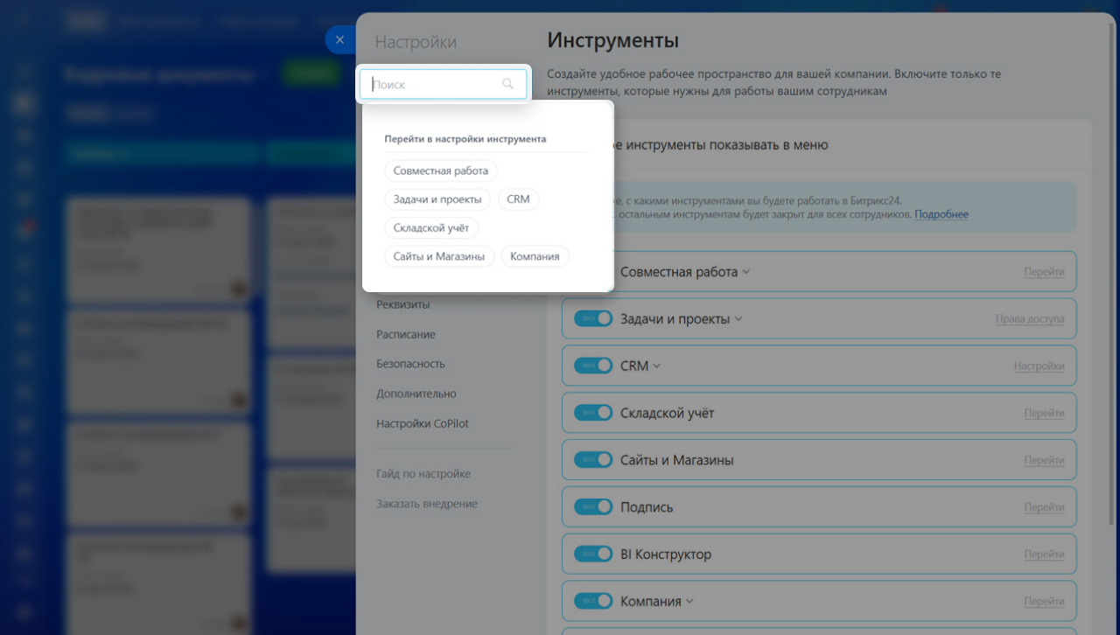The width and height of the screenshot is (1120, 635).
Task: Click 'Перейти в настройки инструмента' heading
Action: [x=465, y=139]
